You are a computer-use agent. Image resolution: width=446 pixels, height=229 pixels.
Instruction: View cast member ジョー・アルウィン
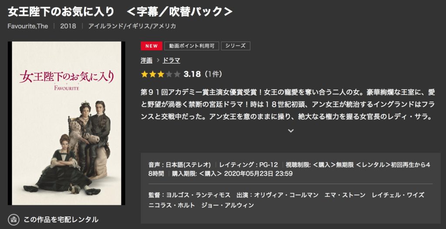point(227,205)
